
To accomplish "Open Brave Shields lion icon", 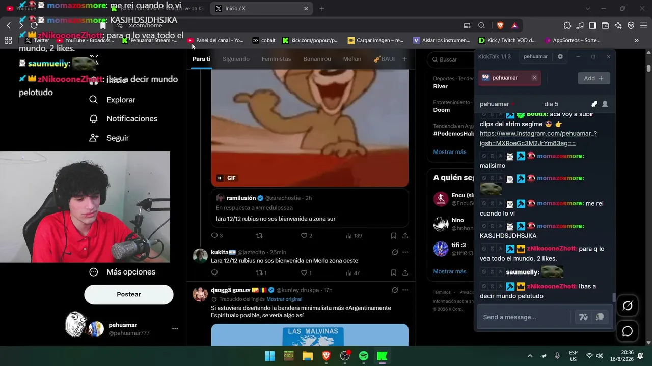I will [500, 25].
